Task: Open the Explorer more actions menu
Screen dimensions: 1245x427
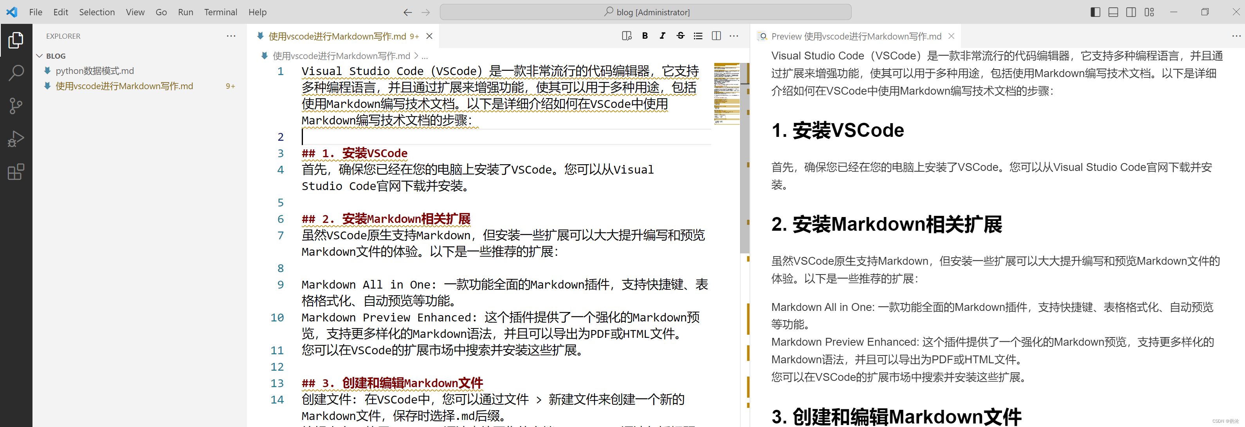Action: click(x=231, y=36)
